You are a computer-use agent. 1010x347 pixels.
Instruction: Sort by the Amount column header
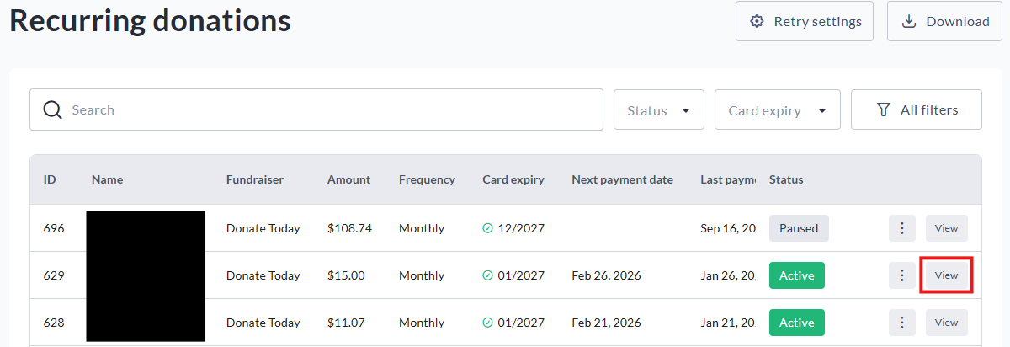tap(348, 179)
